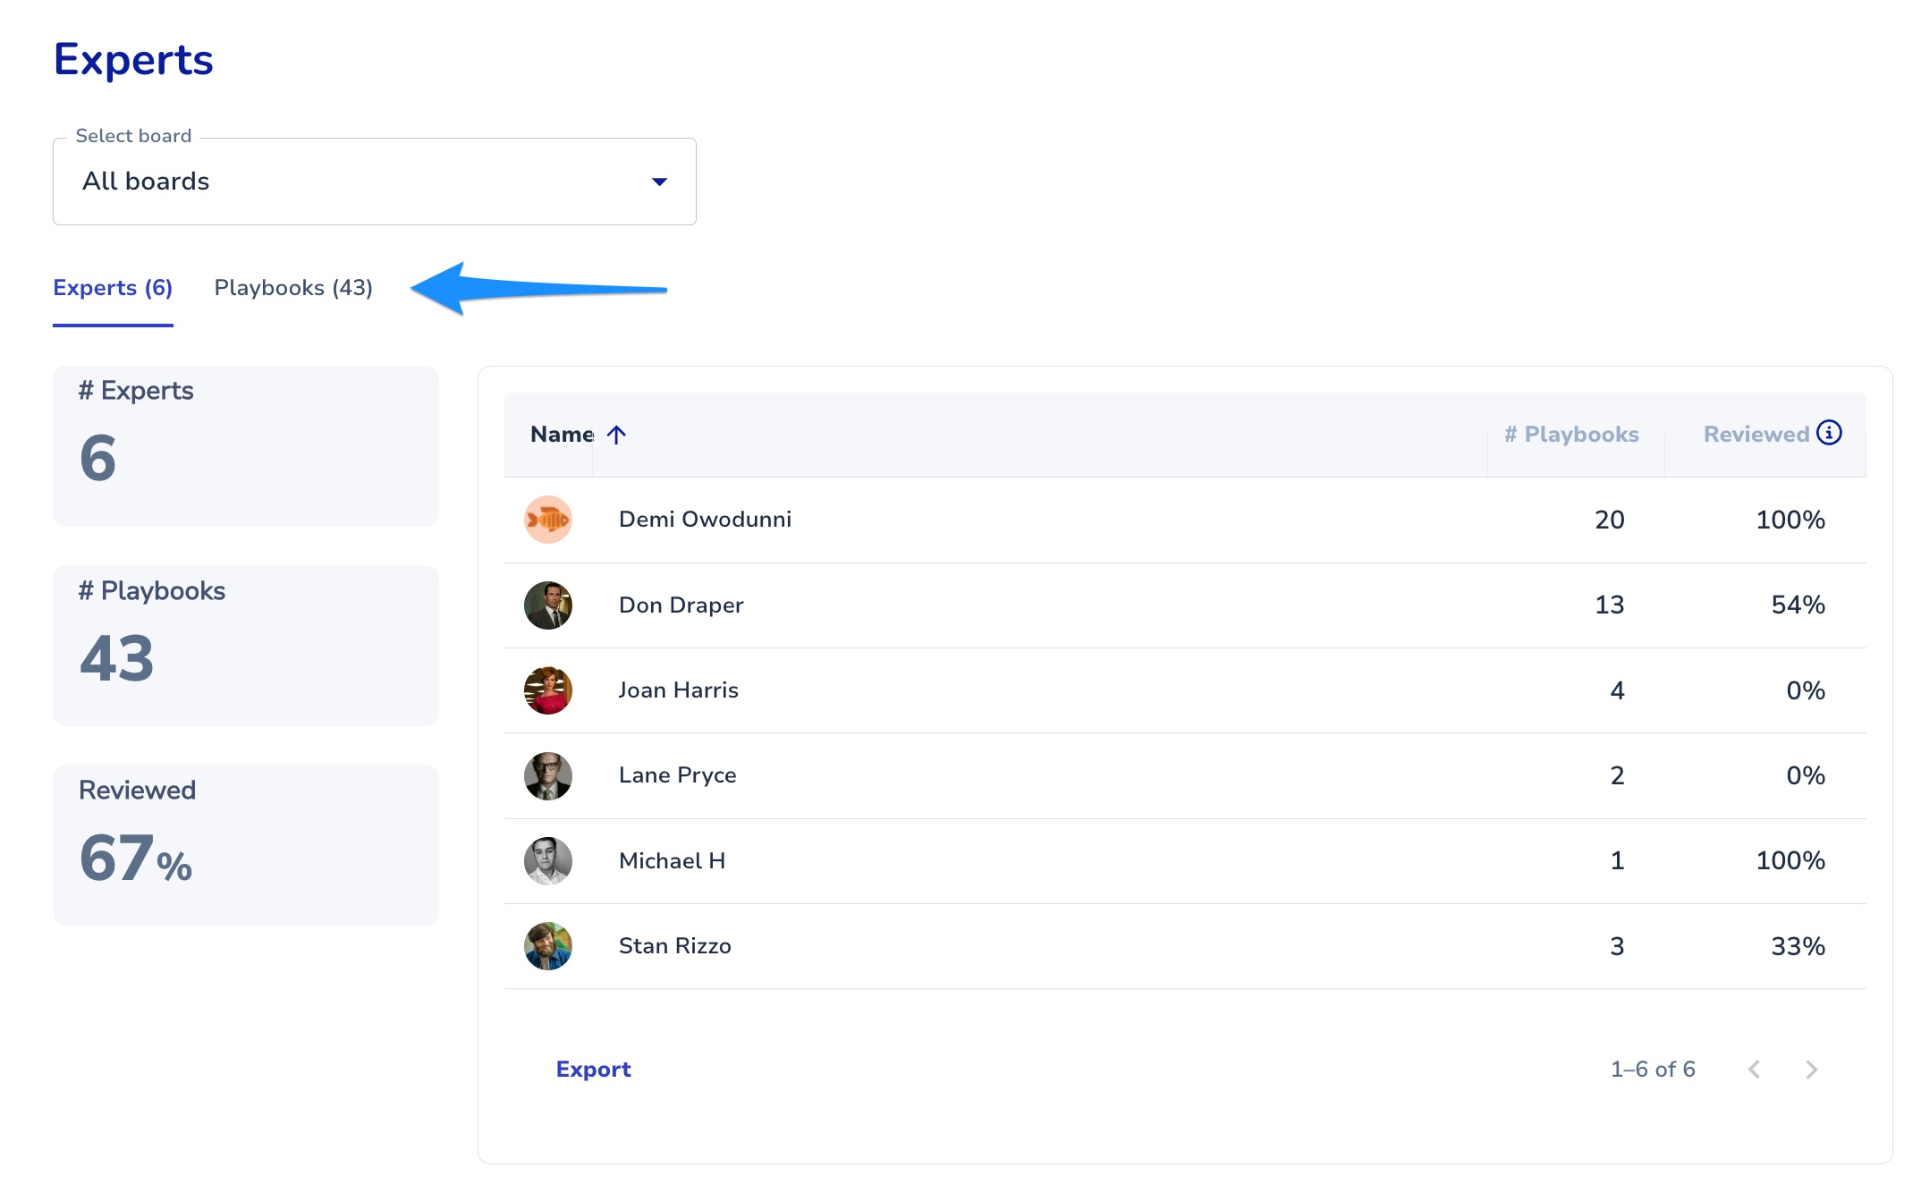Sort by # Playbooks column header
1921x1193 pixels.
[1571, 435]
